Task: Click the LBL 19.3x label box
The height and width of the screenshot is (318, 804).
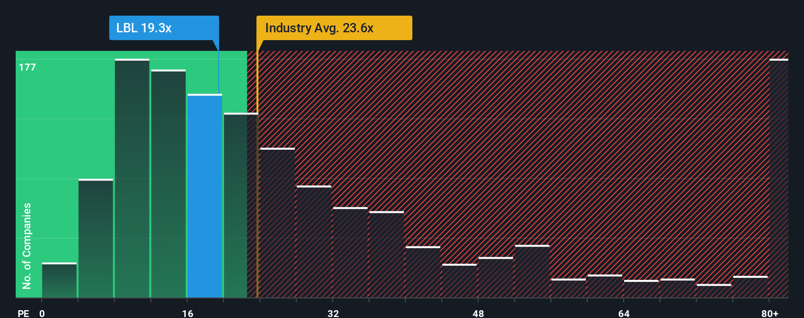Action: [x=164, y=28]
